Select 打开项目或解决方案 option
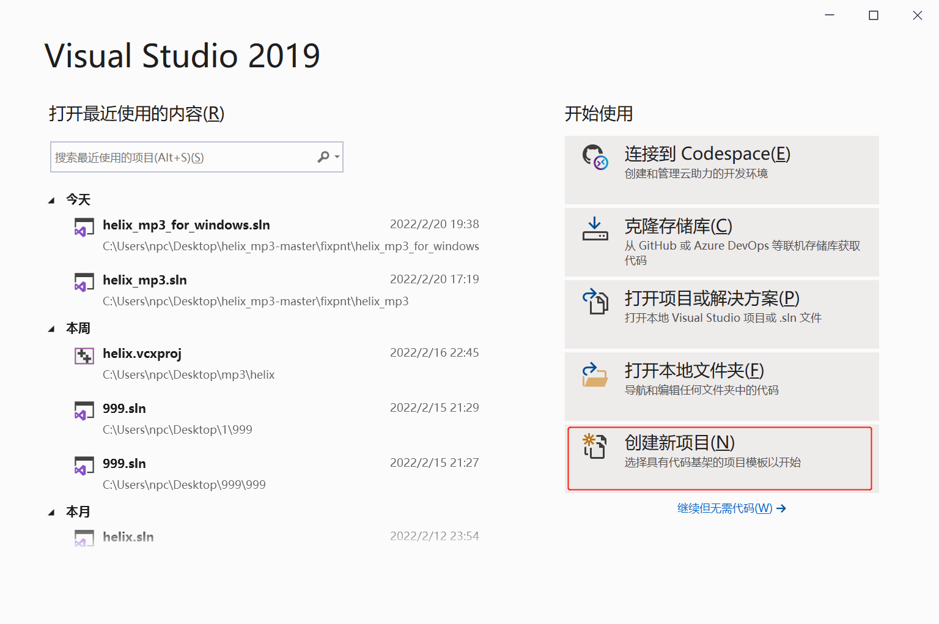 click(x=722, y=314)
